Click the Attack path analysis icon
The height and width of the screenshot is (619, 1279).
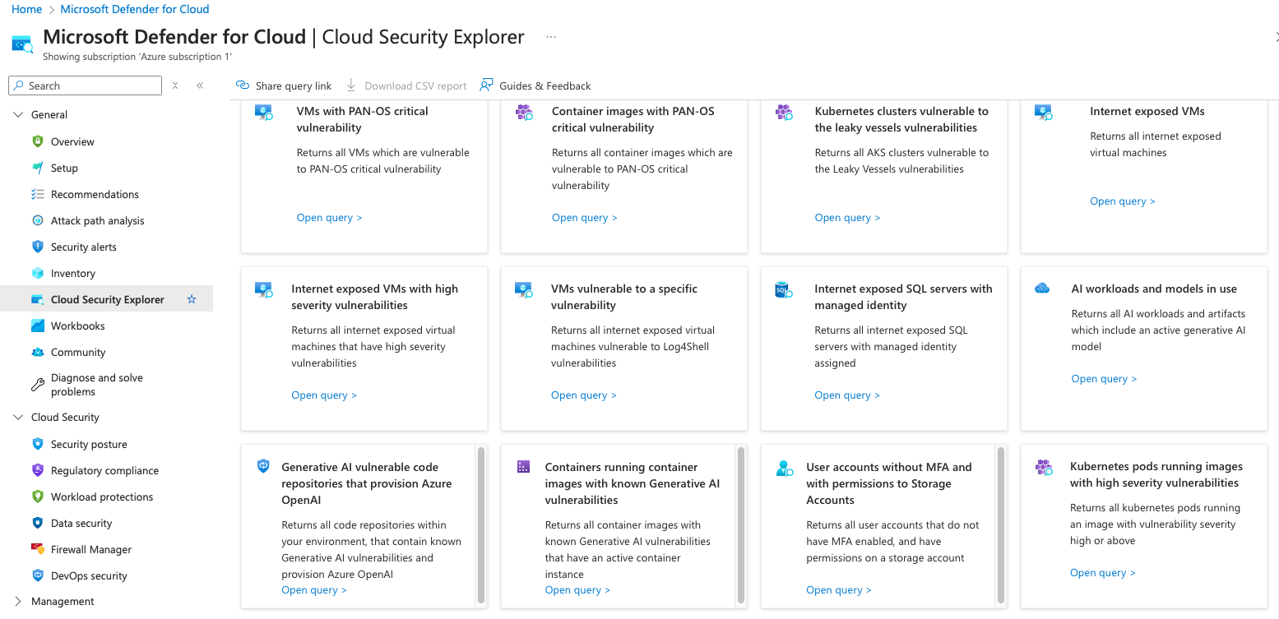click(x=37, y=220)
